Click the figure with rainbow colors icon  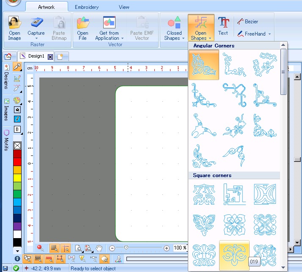118,259
